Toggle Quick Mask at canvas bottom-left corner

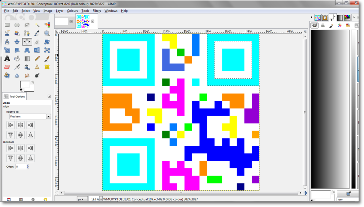[57, 193]
